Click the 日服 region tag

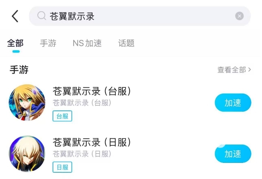point(62,167)
